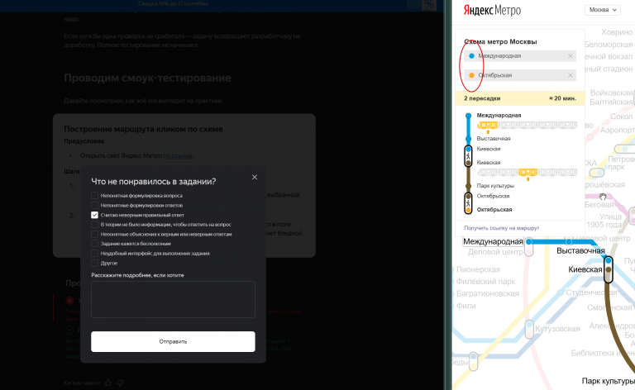Click the orange dot in Октябрьская field
635x390 pixels.
click(471, 75)
